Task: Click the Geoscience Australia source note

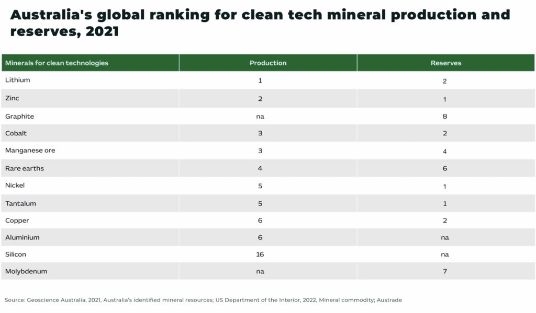Action: point(203,300)
